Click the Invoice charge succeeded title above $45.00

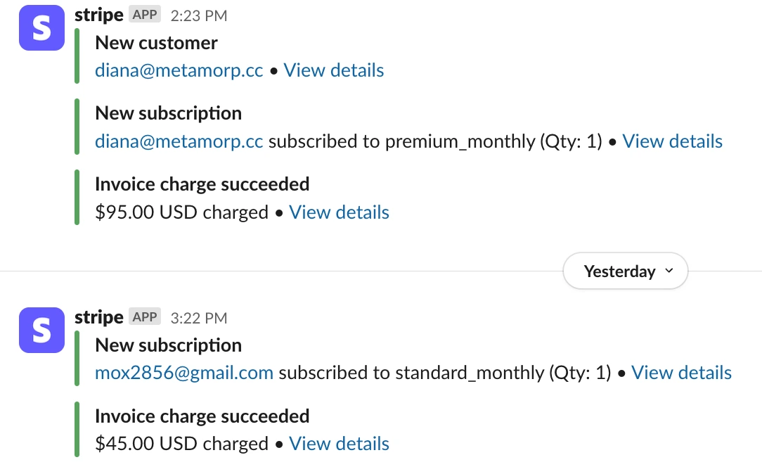(202, 416)
